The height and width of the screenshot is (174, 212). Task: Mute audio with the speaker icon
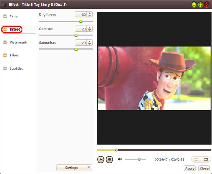[120, 159]
